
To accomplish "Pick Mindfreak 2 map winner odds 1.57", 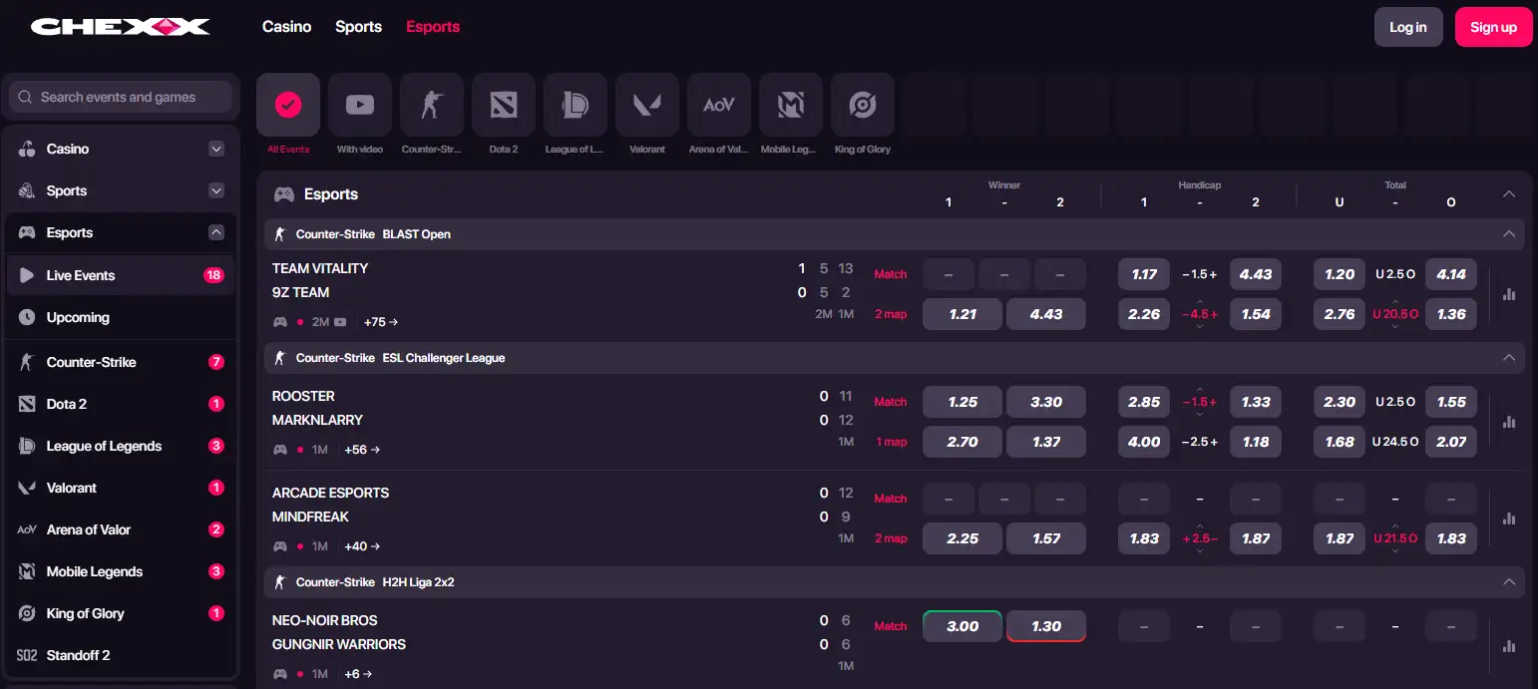I will point(1046,538).
